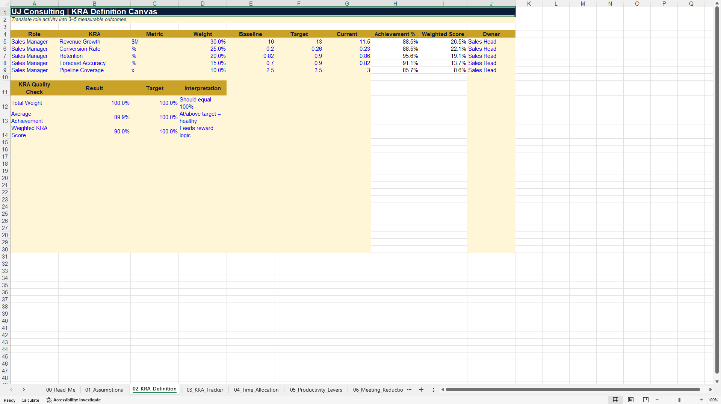Select the '$M' metric cell
The height and width of the screenshot is (404, 721).
pos(154,42)
